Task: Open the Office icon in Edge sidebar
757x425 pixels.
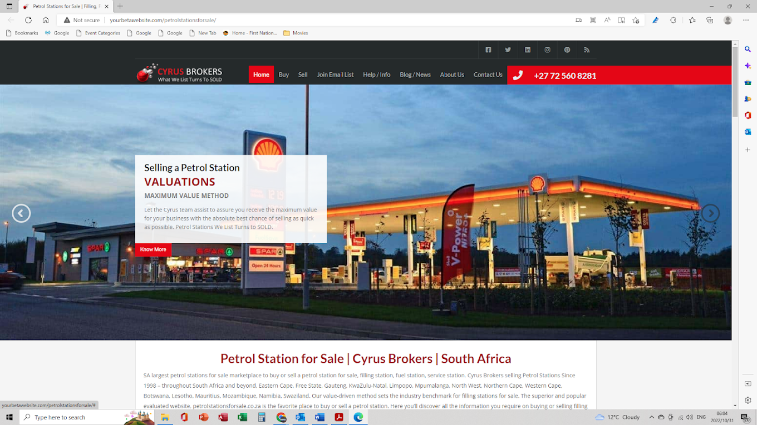Action: [x=748, y=115]
